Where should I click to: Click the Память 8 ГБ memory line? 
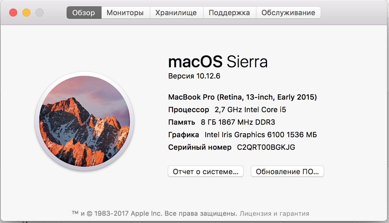222,122
